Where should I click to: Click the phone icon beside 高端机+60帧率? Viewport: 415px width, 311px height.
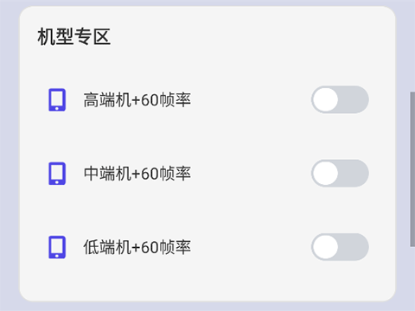click(x=57, y=99)
